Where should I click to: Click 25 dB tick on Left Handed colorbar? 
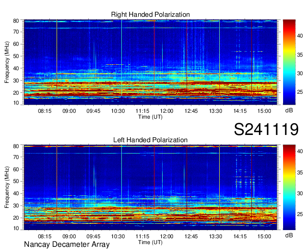pos(300,214)
